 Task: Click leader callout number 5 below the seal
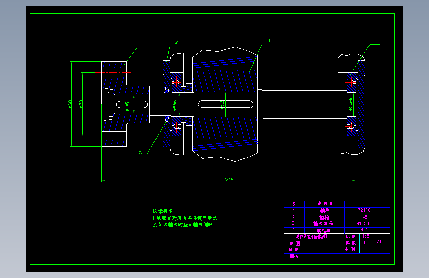point(140,153)
